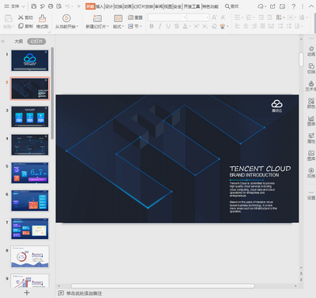Image resolution: width=316 pixels, height=298 pixels.
Task: Open the Special Features (特色功能) tab
Action: point(210,6)
